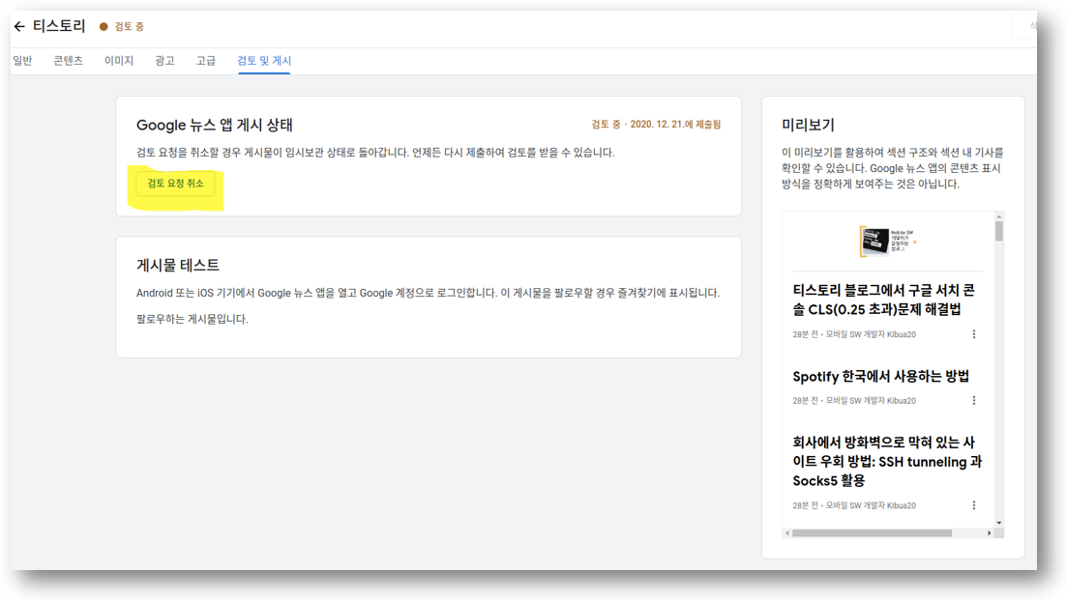
Task: Open more options for CLS article
Action: point(974,334)
